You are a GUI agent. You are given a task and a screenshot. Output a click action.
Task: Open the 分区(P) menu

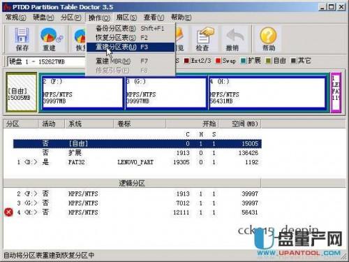click(70, 17)
